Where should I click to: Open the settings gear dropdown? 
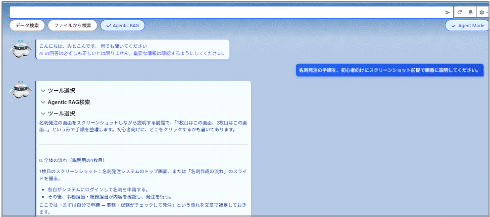click(482, 12)
